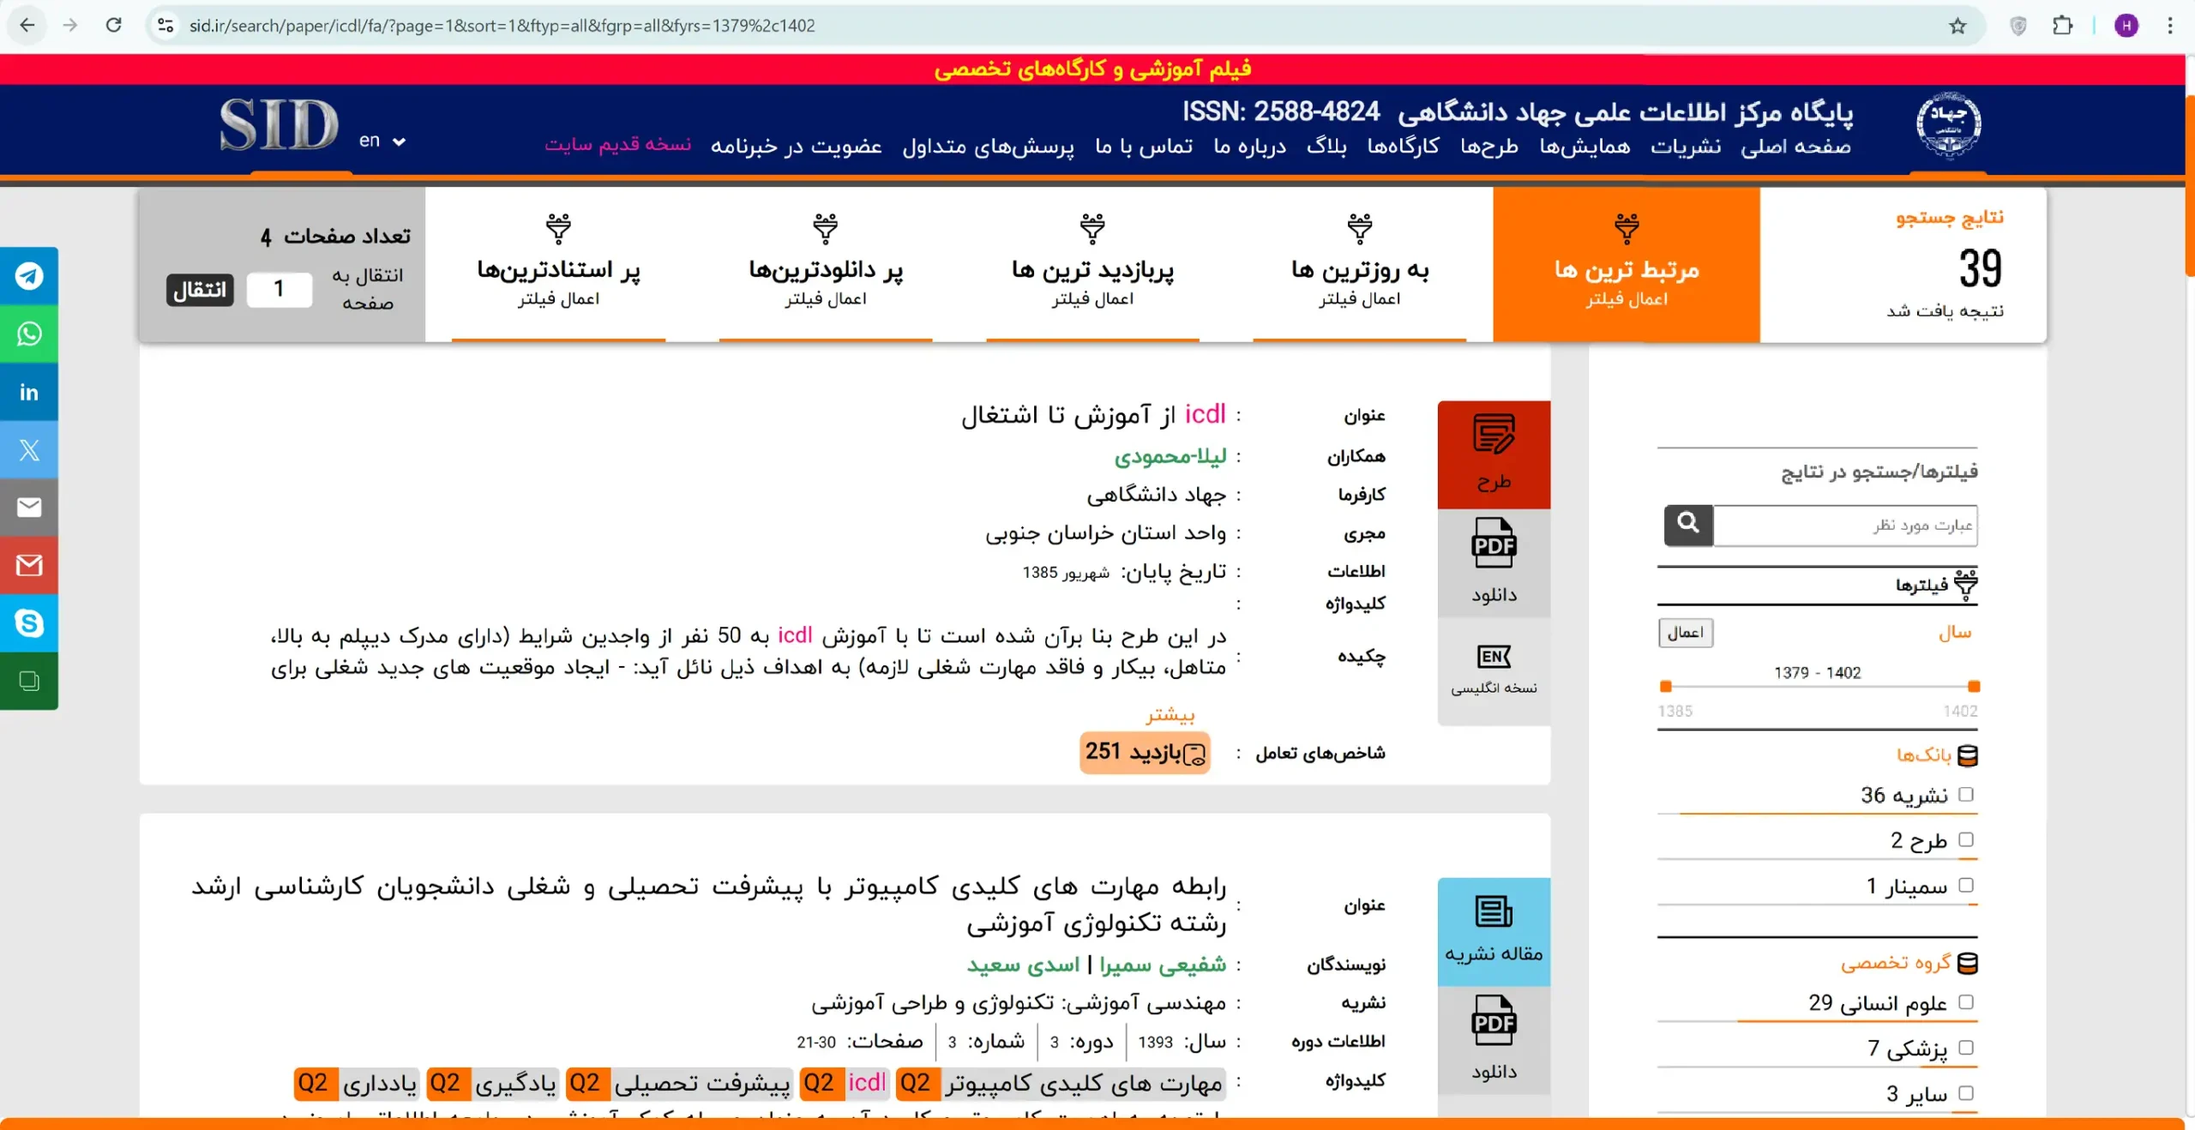Open Gmail share icon in sidebar

pyautogui.click(x=29, y=565)
